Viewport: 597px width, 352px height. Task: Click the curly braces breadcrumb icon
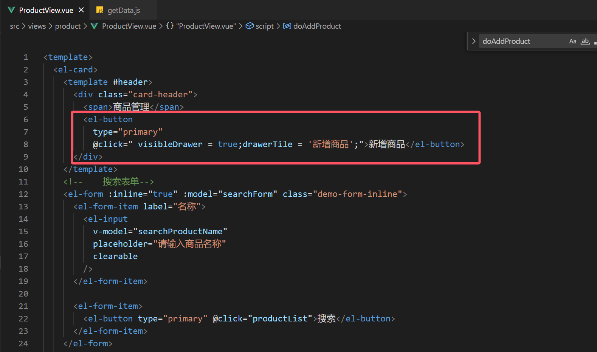170,26
